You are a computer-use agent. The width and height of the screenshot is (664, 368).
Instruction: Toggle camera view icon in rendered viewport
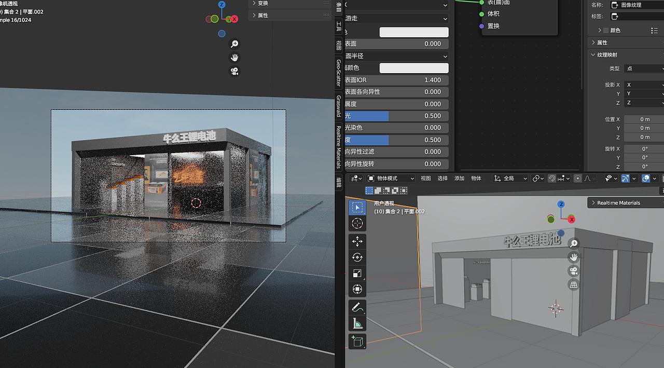(234, 72)
